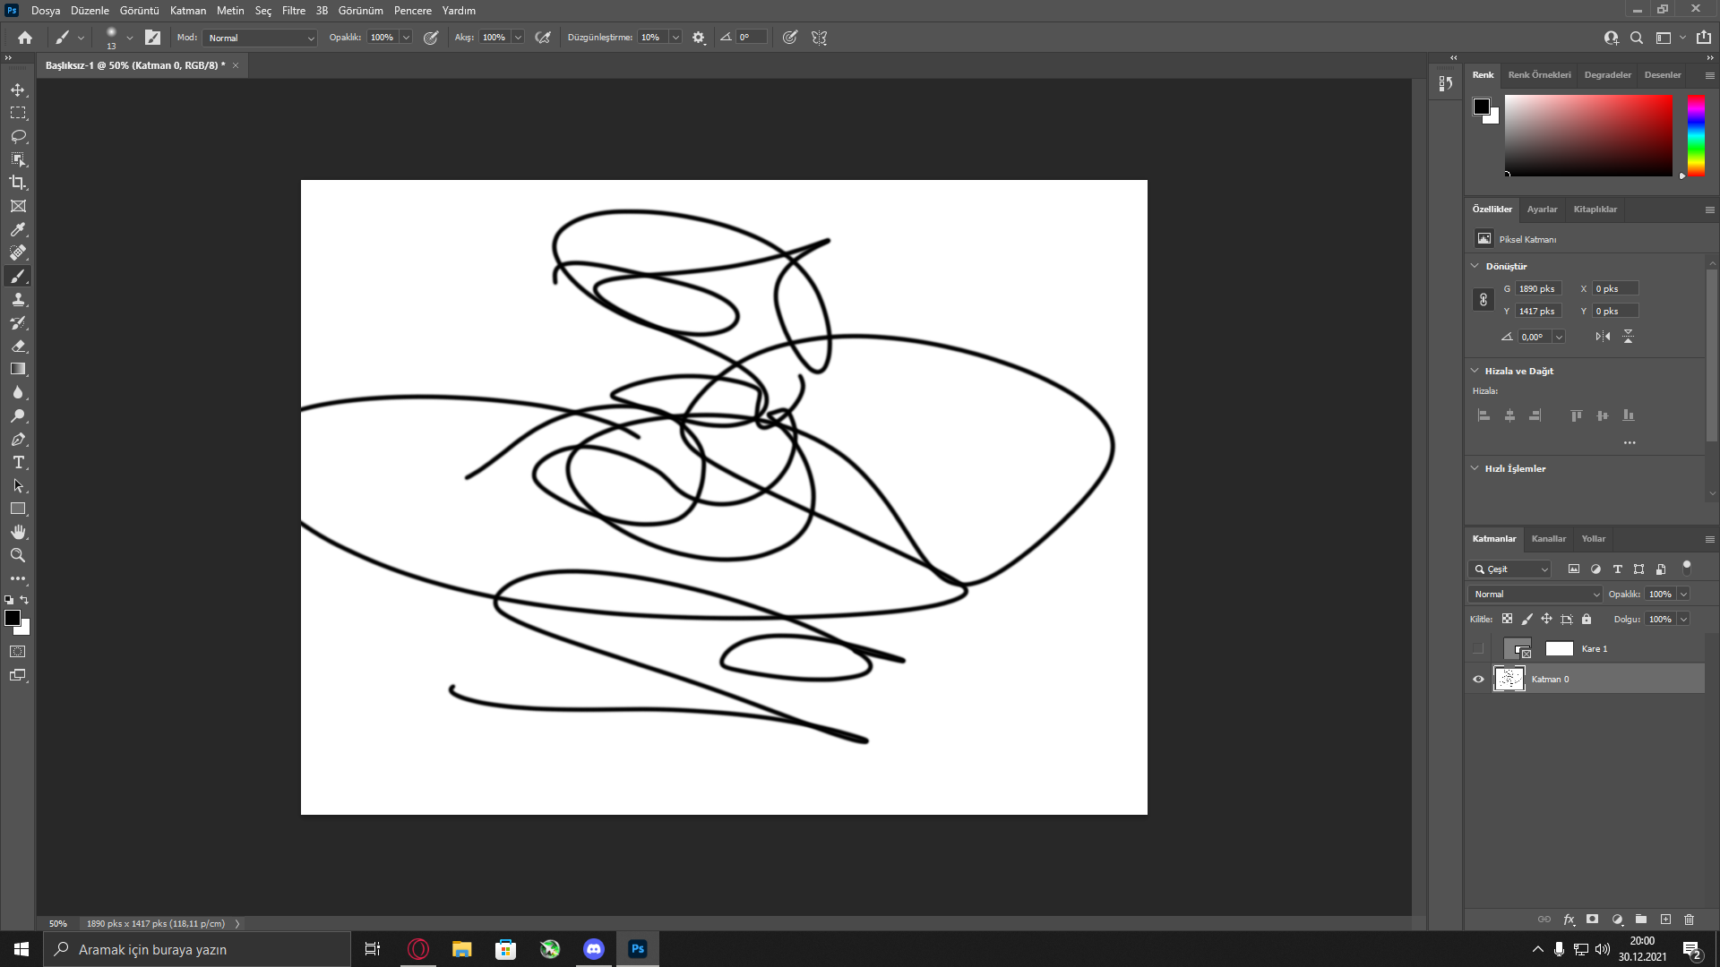Screen dimensions: 1720x967
Task: Open the Degradeler panel tab
Action: pyautogui.click(x=1607, y=75)
